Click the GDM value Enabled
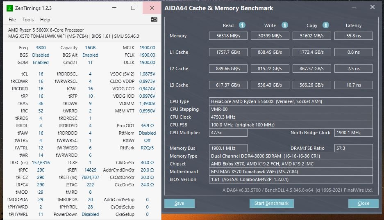 (41, 62)
